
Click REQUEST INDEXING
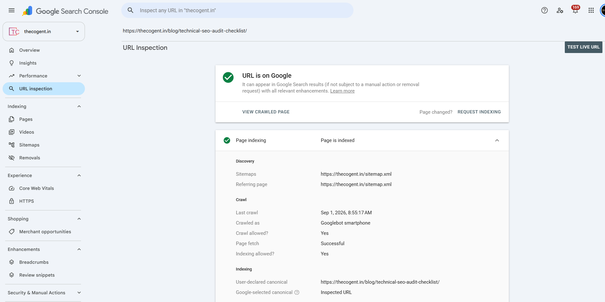coord(479,112)
